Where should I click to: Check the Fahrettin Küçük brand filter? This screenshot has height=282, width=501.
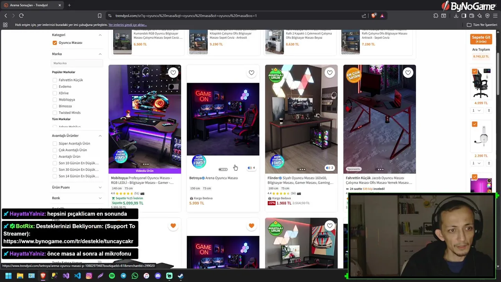[55, 80]
